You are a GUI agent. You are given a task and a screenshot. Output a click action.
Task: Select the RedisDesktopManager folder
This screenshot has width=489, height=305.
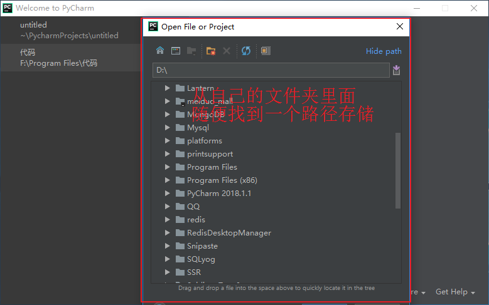point(229,233)
